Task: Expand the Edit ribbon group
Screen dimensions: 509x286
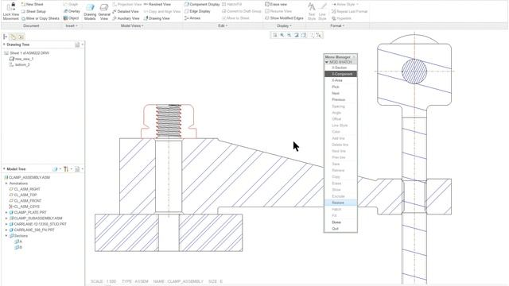Action: 223,25
